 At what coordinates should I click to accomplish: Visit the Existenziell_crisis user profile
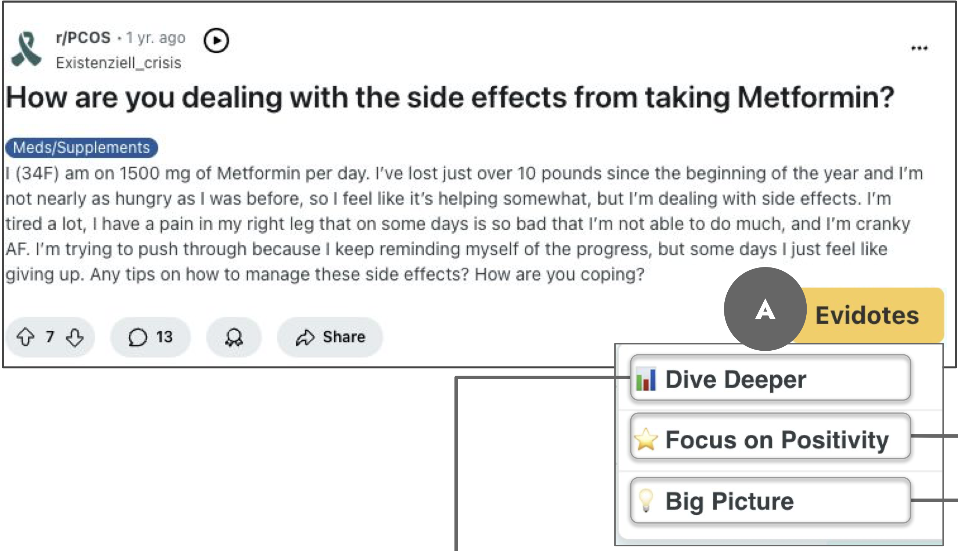click(119, 63)
